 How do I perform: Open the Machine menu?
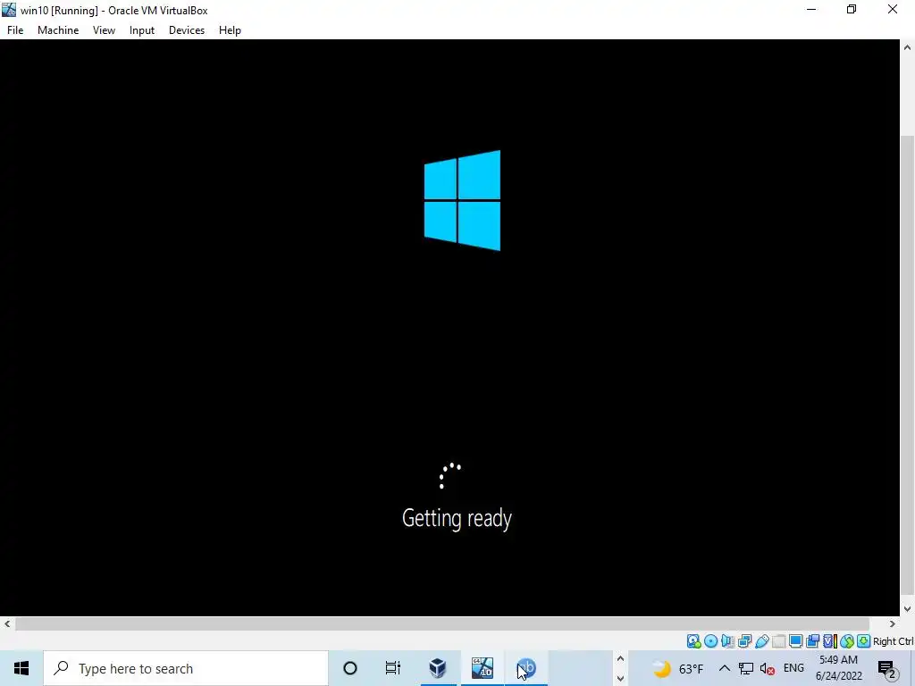point(58,30)
